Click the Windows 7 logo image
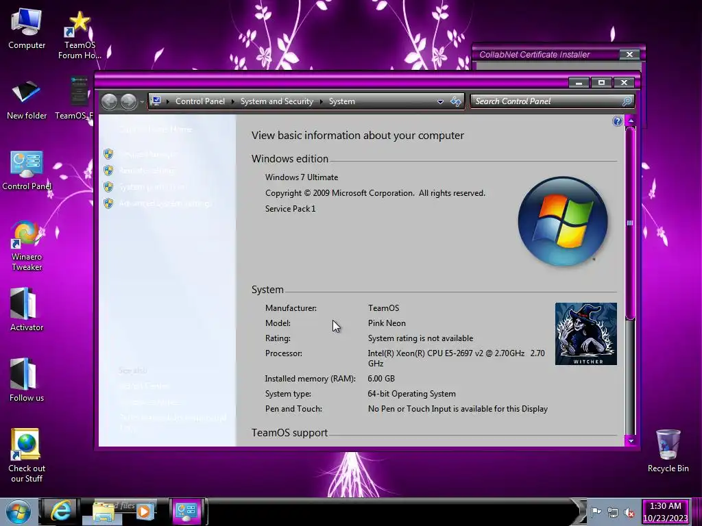Screen dimensions: 702x526 click(562, 221)
